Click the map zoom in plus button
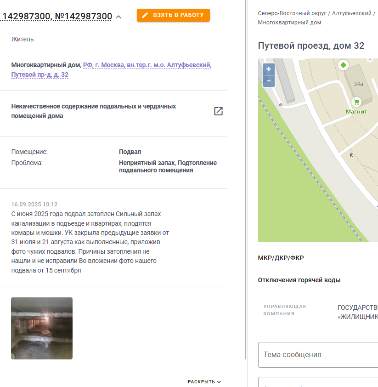Screen dimensions: 378x387 pos(269,69)
